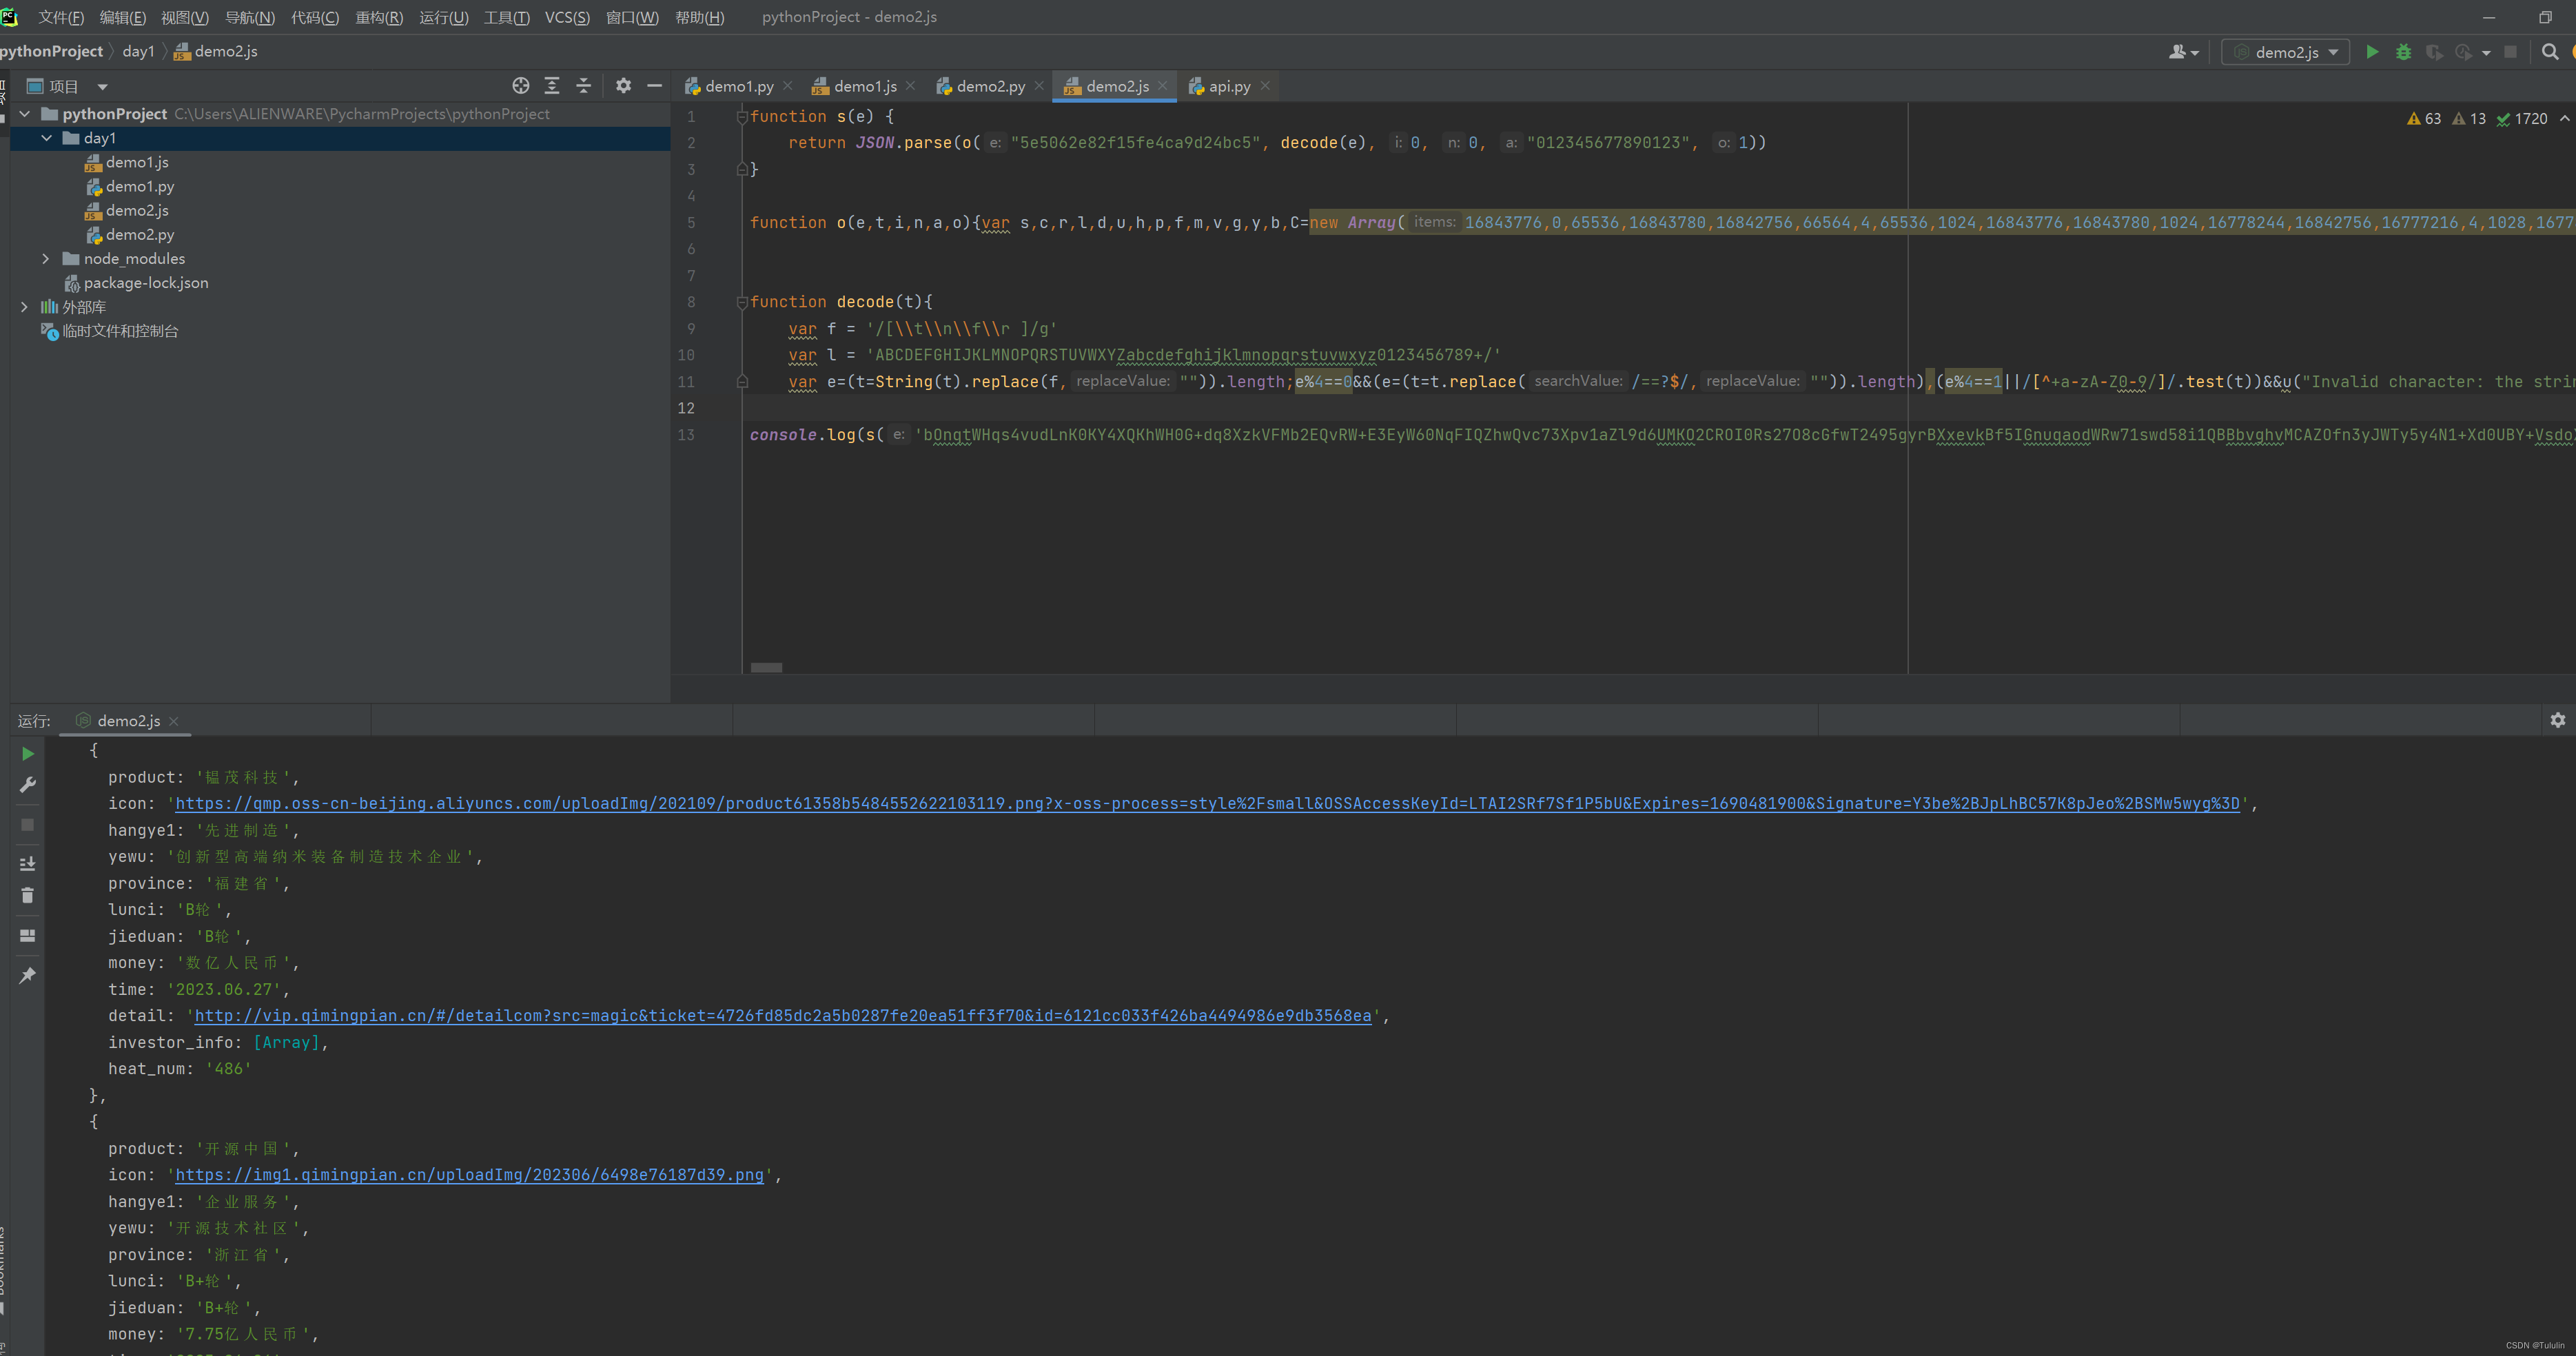Viewport: 2576px width, 1356px height.
Task: Open project panel settings gear
Action: (623, 86)
